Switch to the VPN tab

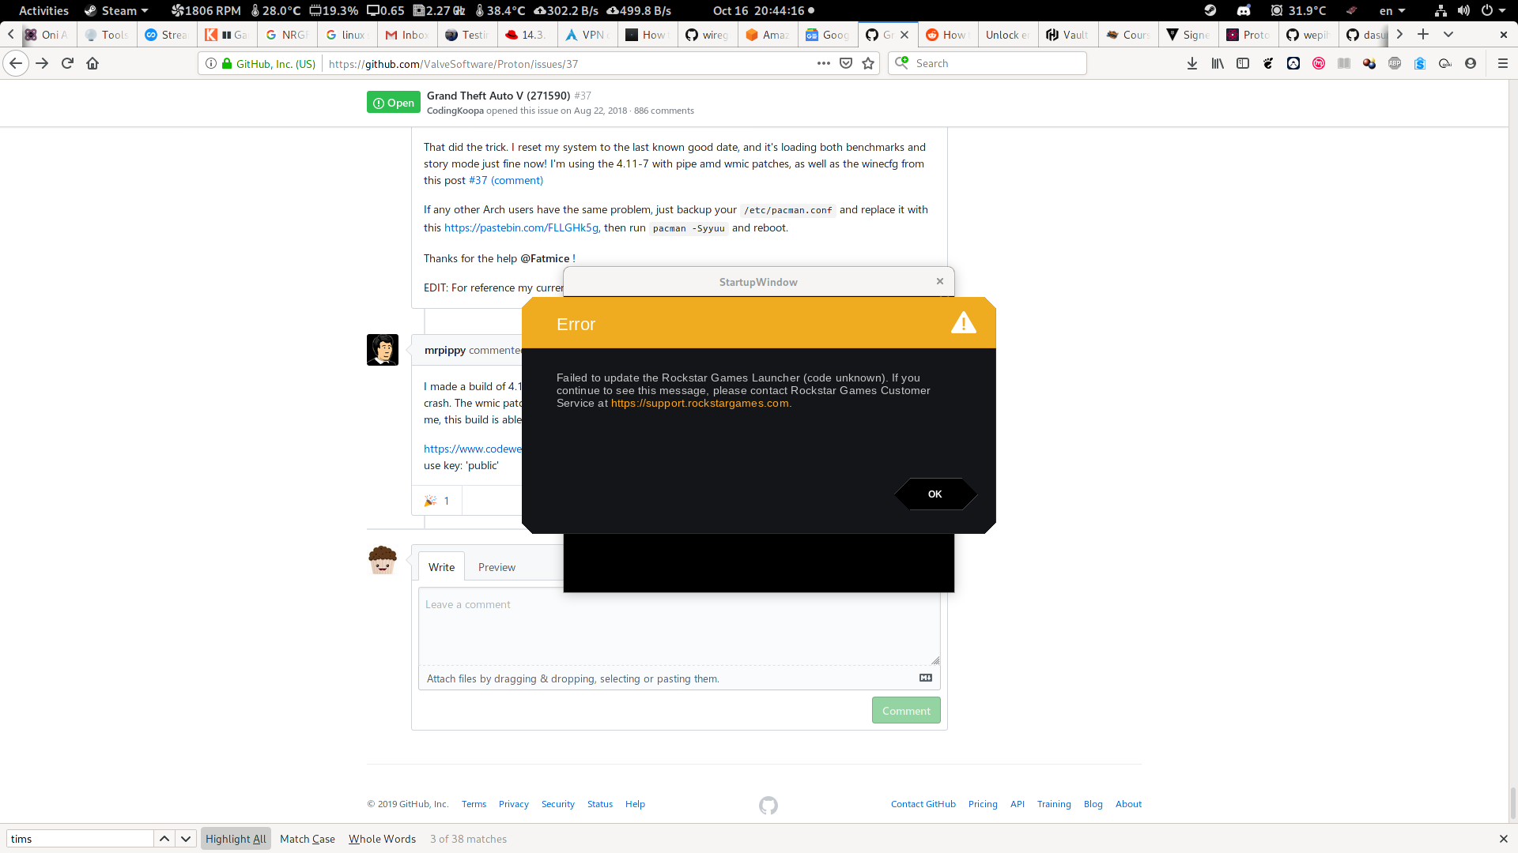[587, 35]
